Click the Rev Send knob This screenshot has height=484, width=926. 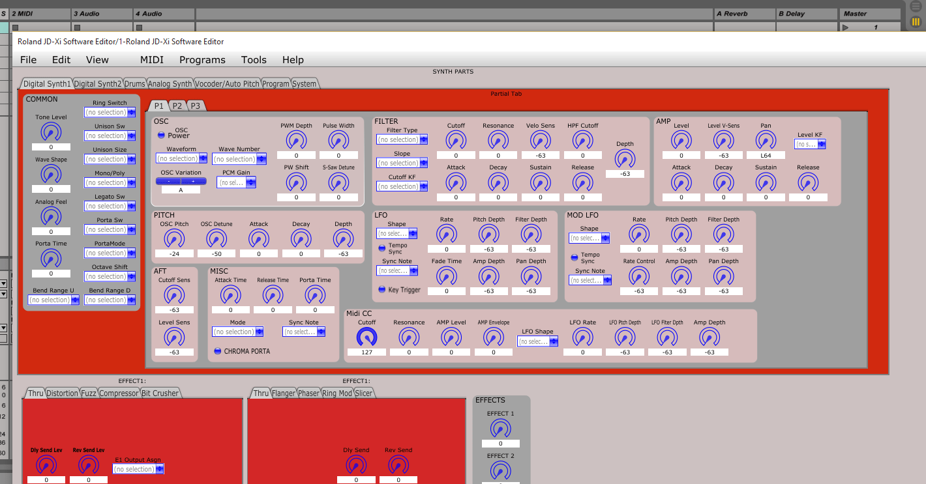[x=398, y=465]
